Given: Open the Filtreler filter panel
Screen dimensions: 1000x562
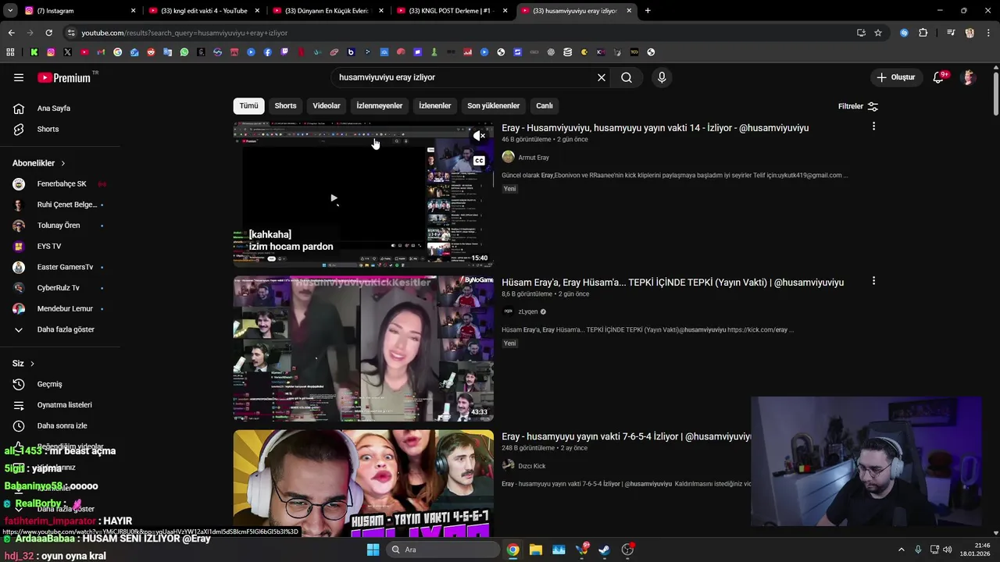Looking at the screenshot, I should [x=859, y=106].
